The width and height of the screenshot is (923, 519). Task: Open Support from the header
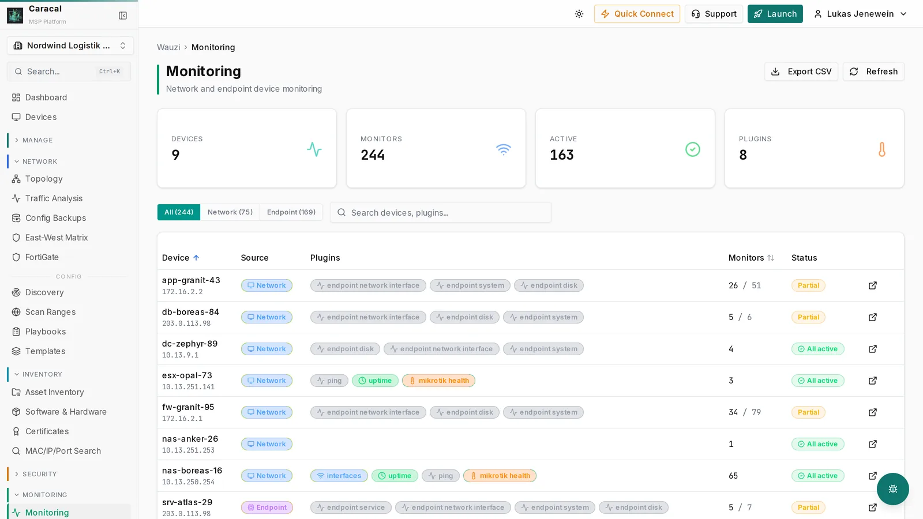click(714, 14)
